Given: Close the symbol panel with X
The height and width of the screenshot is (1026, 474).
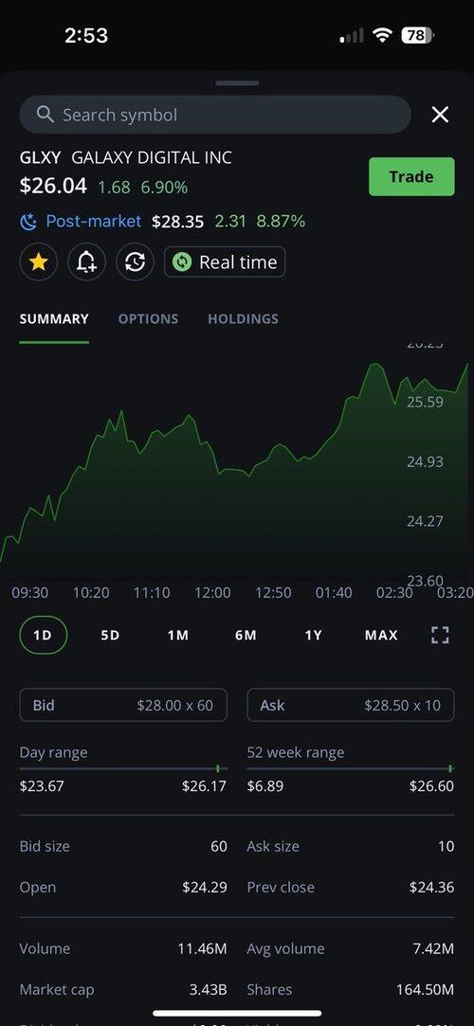Looking at the screenshot, I should tap(440, 116).
